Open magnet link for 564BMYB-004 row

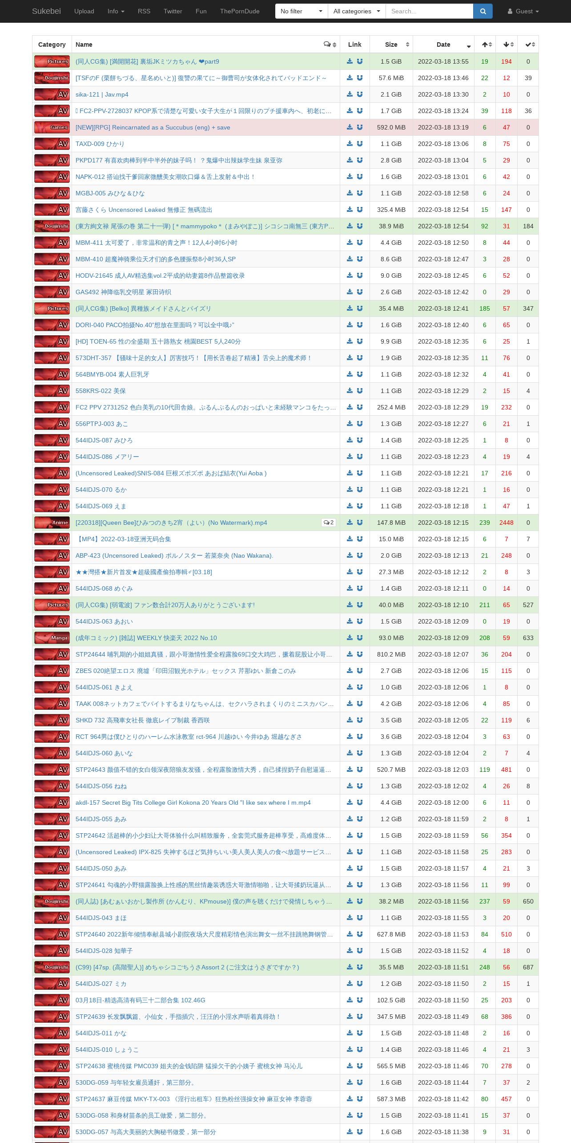coord(360,374)
